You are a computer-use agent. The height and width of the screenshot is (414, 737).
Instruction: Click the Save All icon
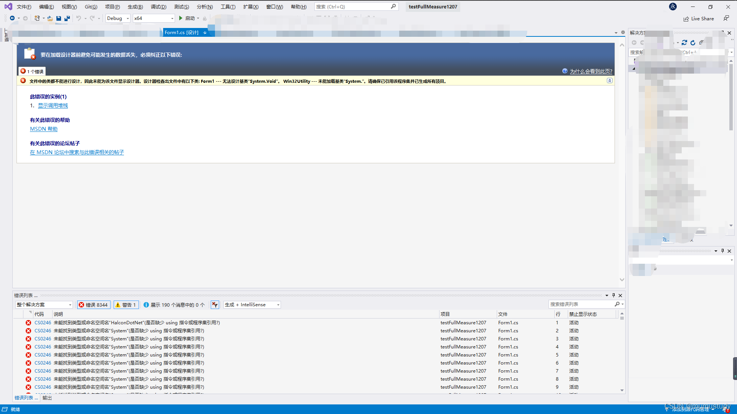click(67, 18)
